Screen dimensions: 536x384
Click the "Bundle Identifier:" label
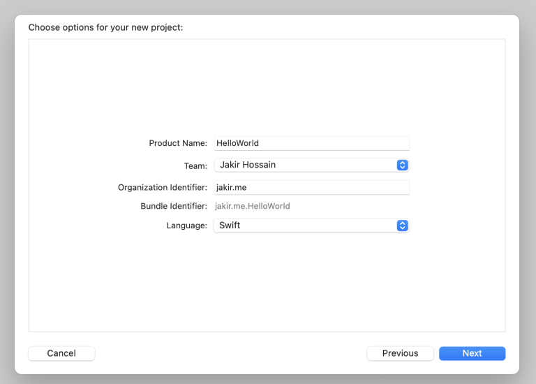pyautogui.click(x=174, y=207)
